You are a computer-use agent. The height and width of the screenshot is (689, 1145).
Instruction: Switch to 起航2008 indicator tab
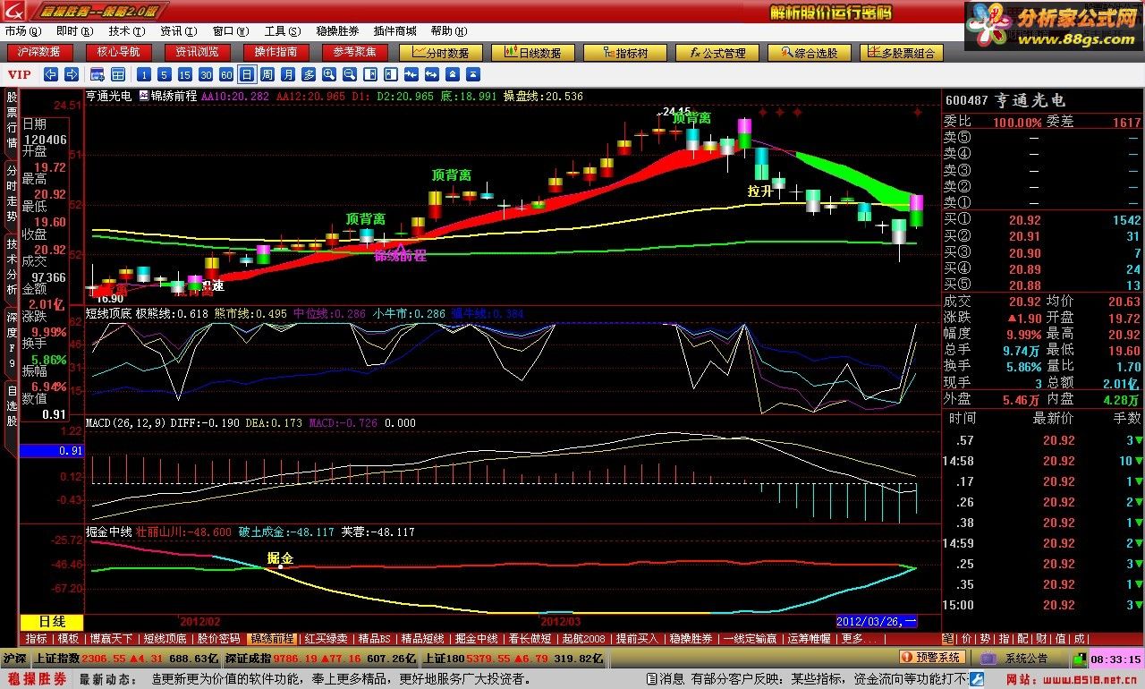click(584, 638)
